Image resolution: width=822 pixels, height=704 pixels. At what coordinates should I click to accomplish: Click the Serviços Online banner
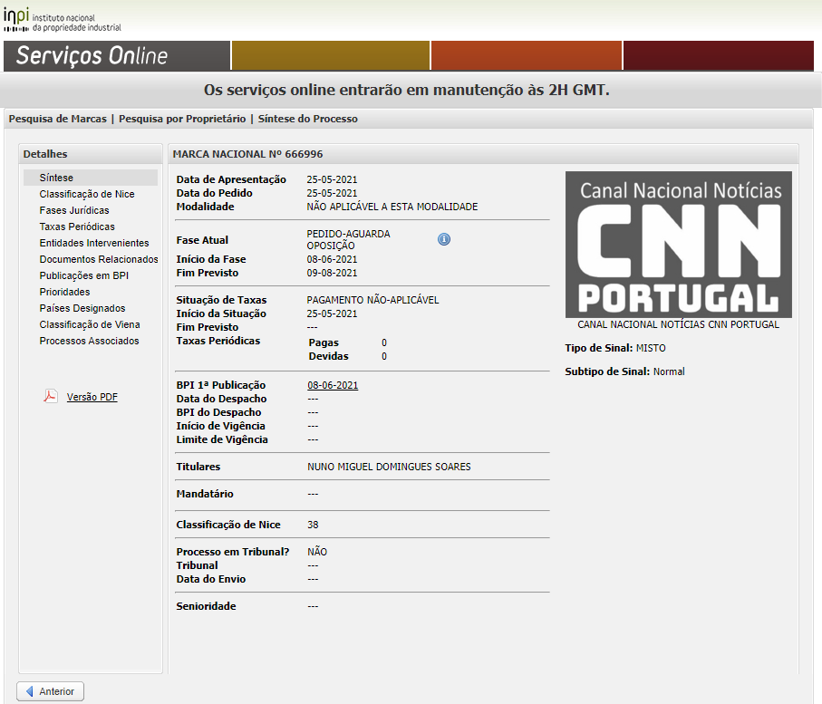(117, 55)
